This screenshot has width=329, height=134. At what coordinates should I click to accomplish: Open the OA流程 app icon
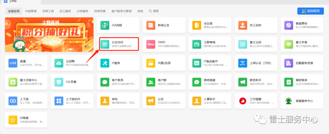coord(104,25)
